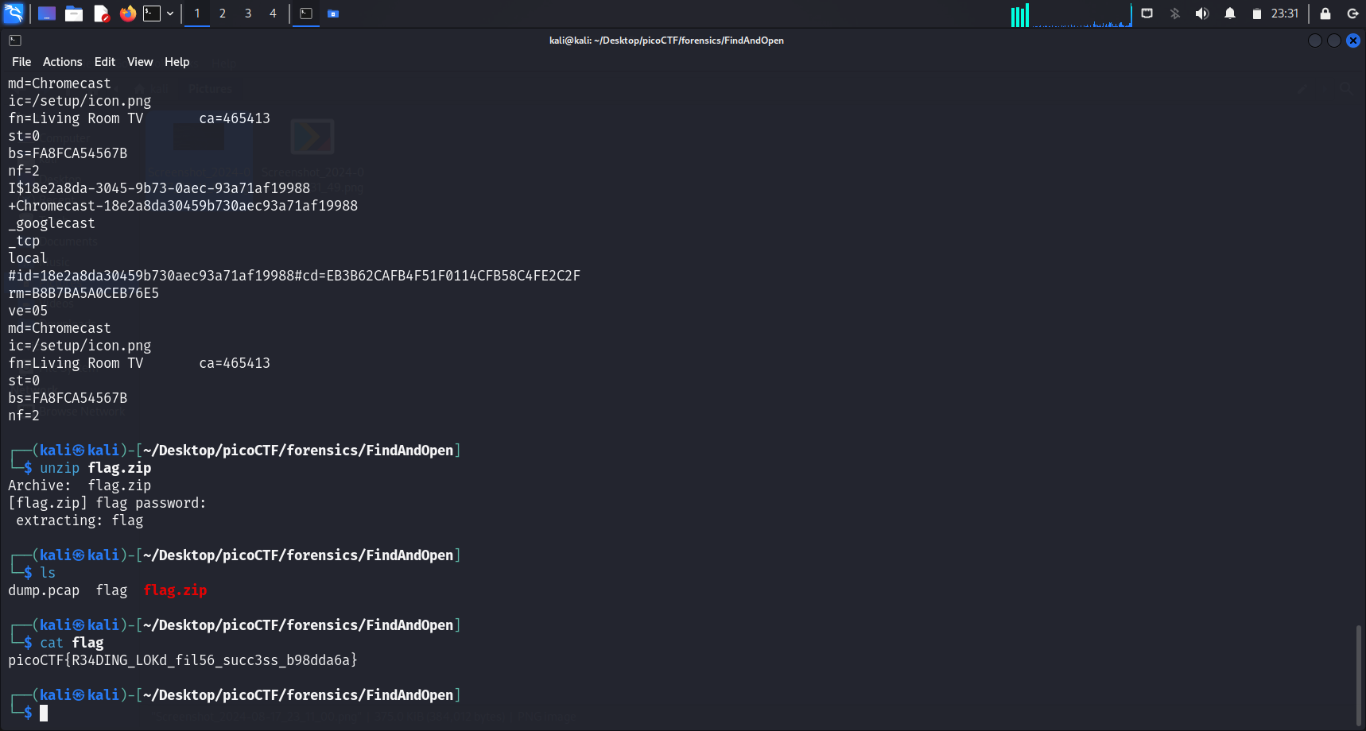
Task: Open terminal emulator launcher in panel
Action: click(152, 14)
